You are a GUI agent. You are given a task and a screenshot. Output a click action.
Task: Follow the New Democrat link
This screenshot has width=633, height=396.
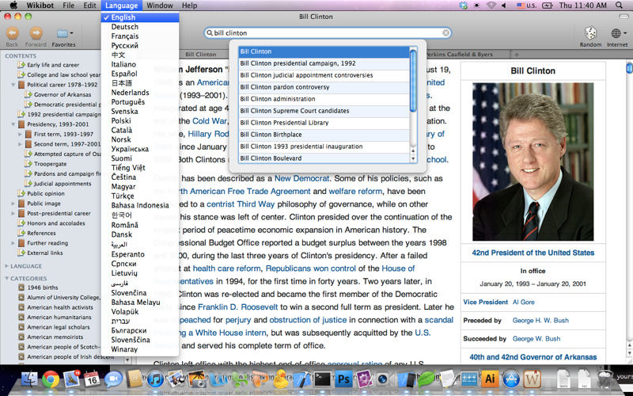tap(302, 178)
